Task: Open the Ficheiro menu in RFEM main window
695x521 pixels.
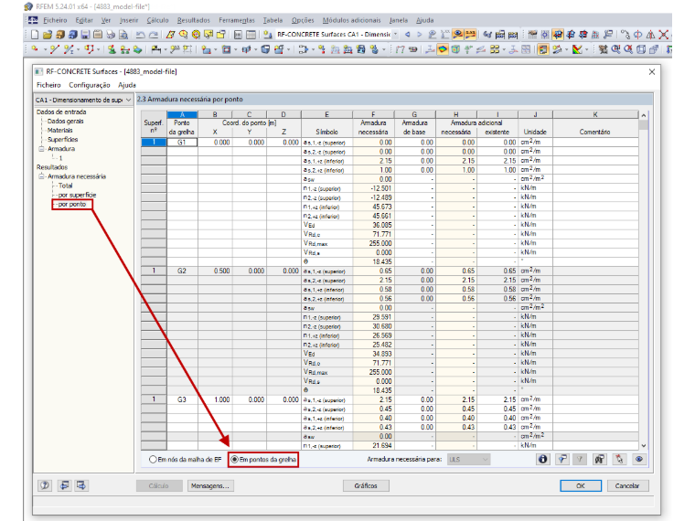Action: (55, 20)
